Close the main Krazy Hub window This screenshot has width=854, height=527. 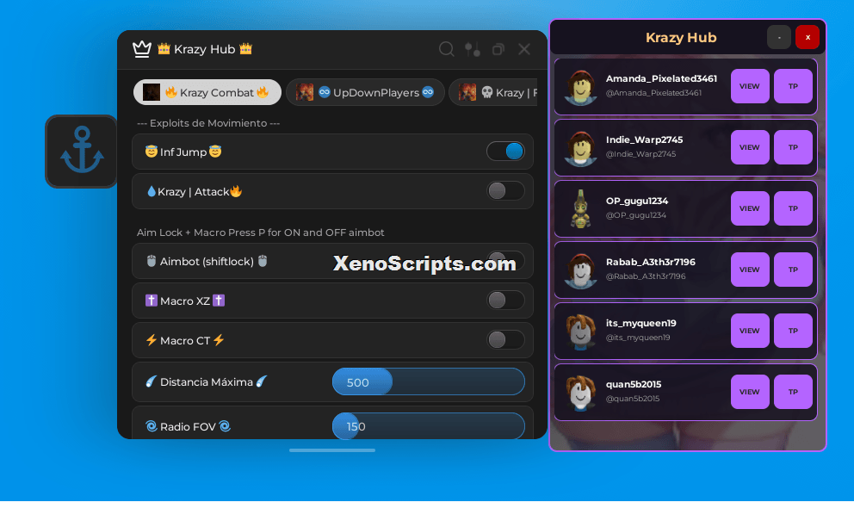tap(524, 49)
